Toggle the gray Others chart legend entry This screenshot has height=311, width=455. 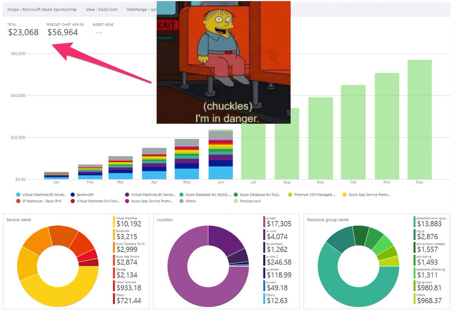pos(188,201)
